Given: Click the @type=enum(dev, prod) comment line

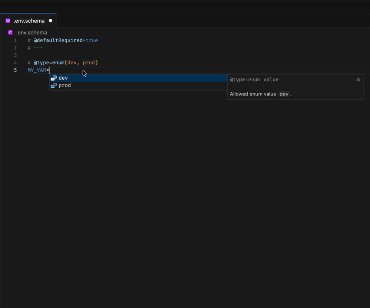Looking at the screenshot, I should click(62, 62).
